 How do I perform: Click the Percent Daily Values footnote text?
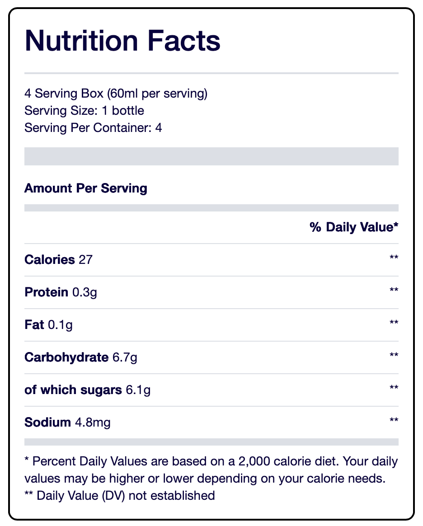point(211,470)
